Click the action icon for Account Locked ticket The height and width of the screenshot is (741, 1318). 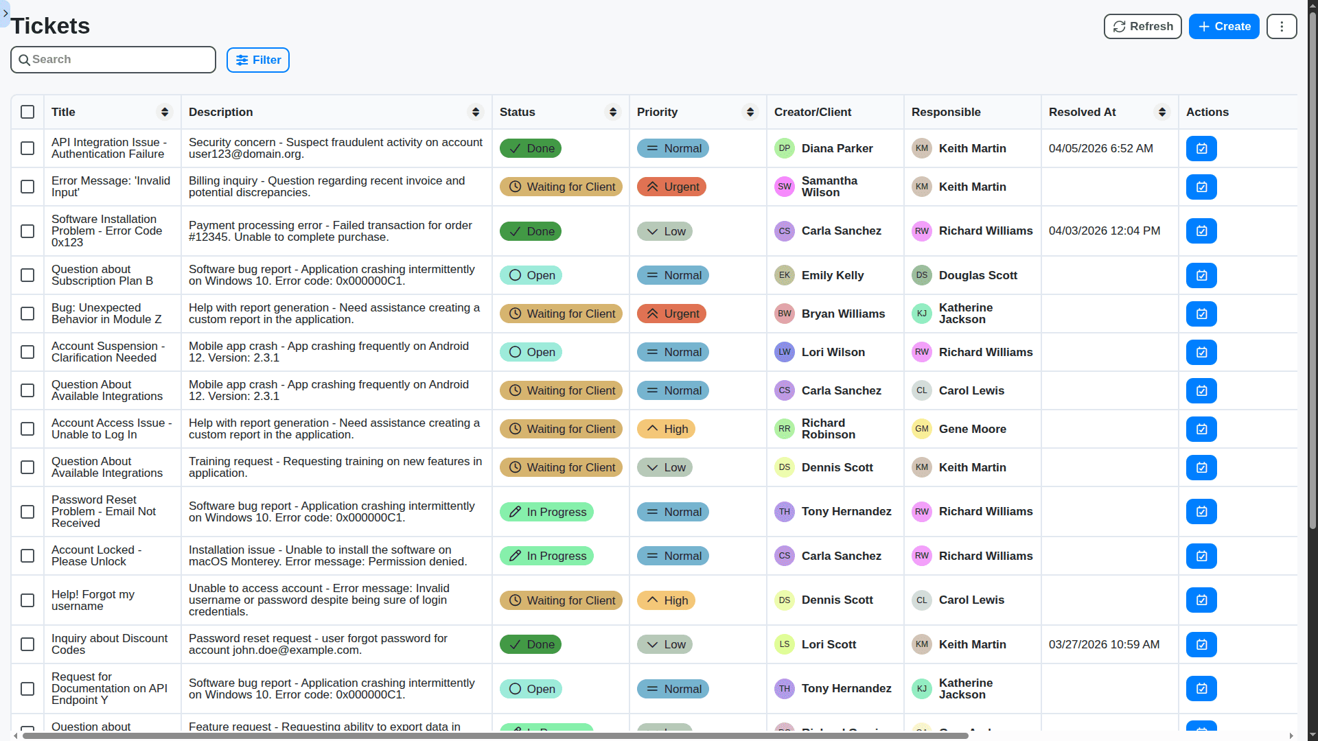1201,556
